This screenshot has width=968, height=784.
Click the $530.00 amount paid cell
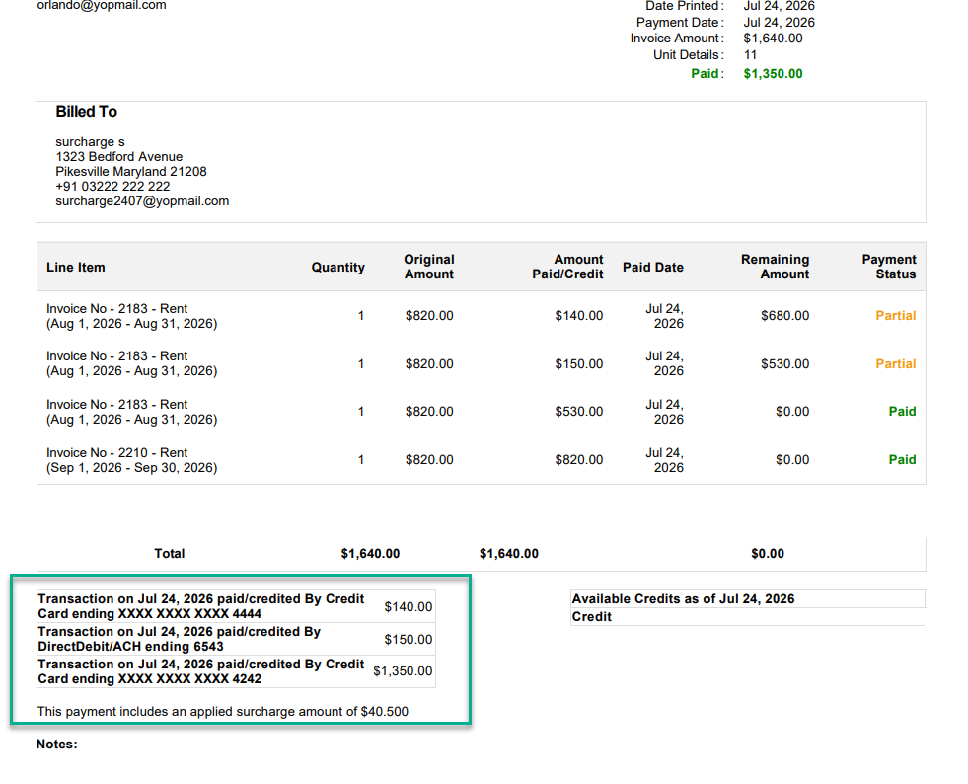point(578,412)
